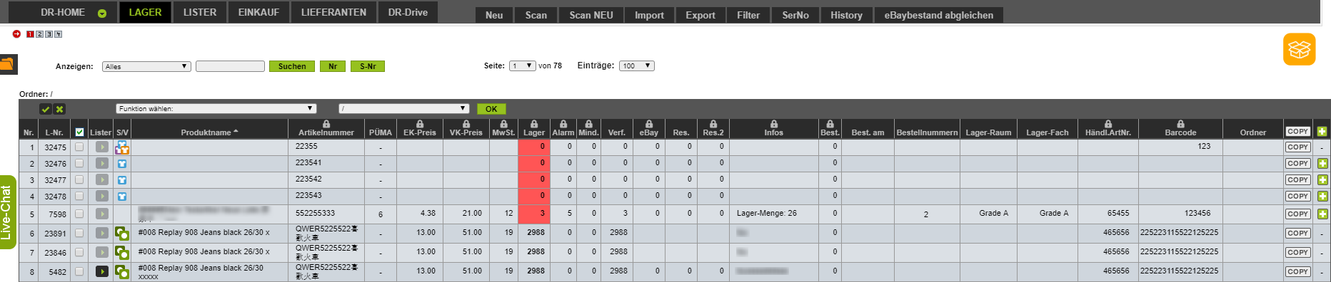The image size is (1331, 282).
Task: Tick the checkbox for L-Nr. 5482
Action: [x=79, y=271]
